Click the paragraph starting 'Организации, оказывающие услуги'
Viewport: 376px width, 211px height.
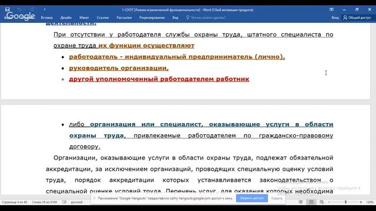[x=189, y=175]
